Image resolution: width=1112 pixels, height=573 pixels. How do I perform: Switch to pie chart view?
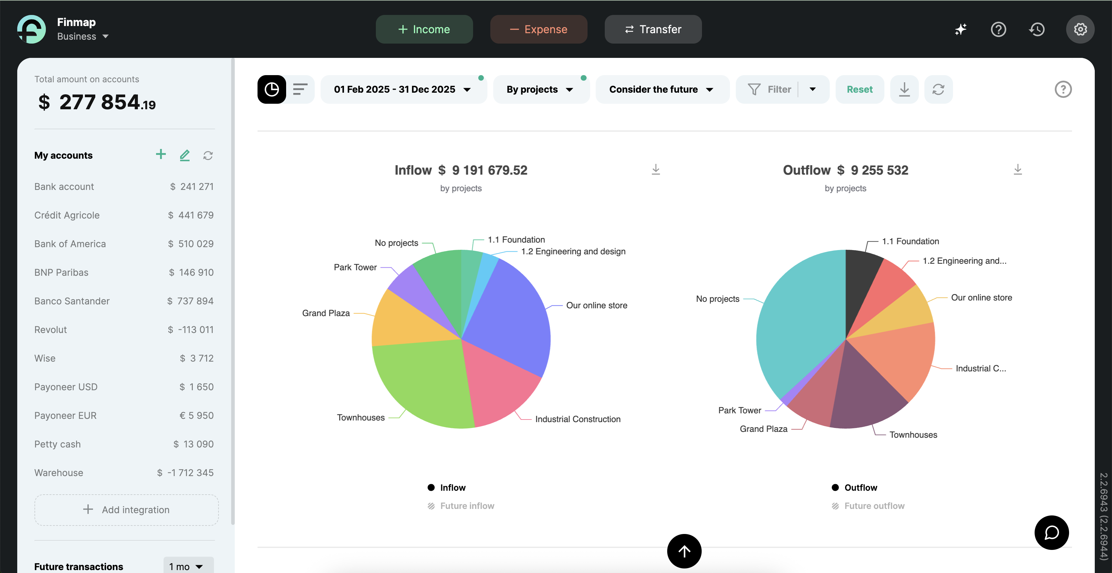point(271,89)
